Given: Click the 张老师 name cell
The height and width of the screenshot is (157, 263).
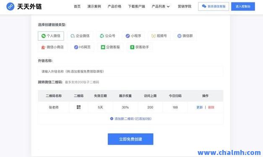Looking at the screenshot, I should (54, 107).
